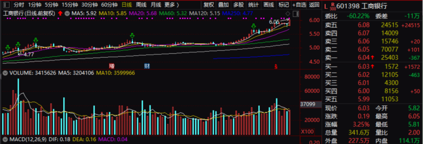423x144 pixels.
Task: Open the 复权 adjustment dropdown
Action: pos(208,5)
